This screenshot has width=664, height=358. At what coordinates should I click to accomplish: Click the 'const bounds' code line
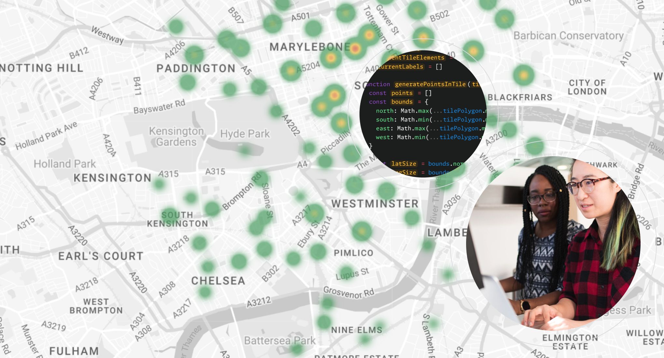point(399,102)
